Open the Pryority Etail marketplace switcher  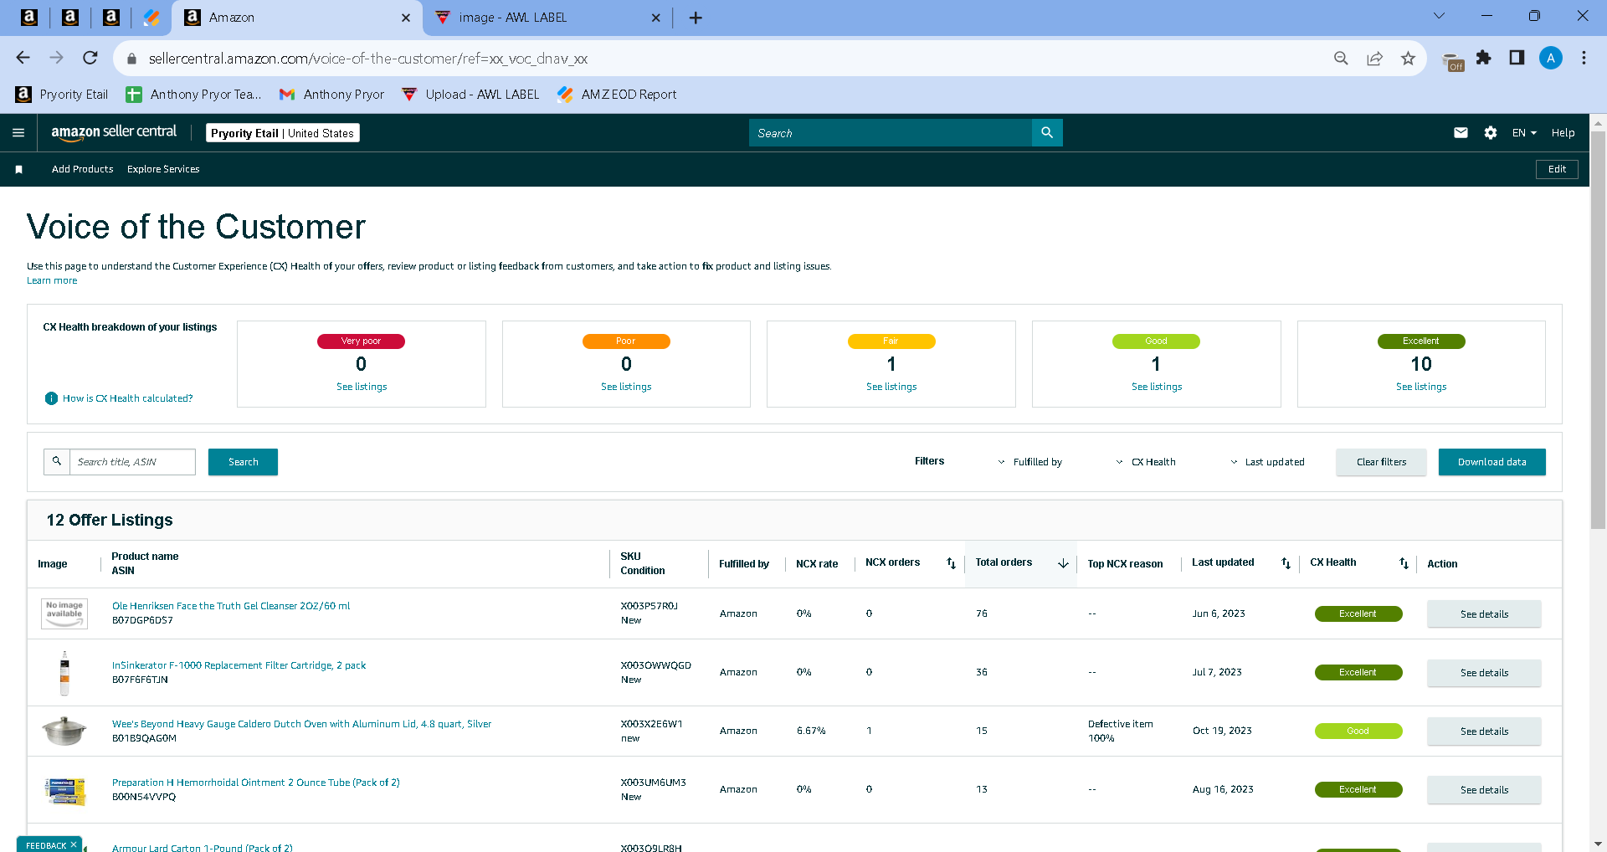(282, 133)
